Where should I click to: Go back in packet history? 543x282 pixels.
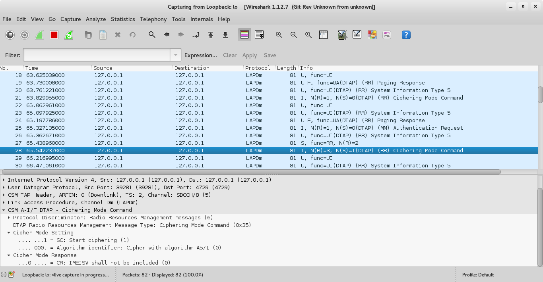click(167, 35)
